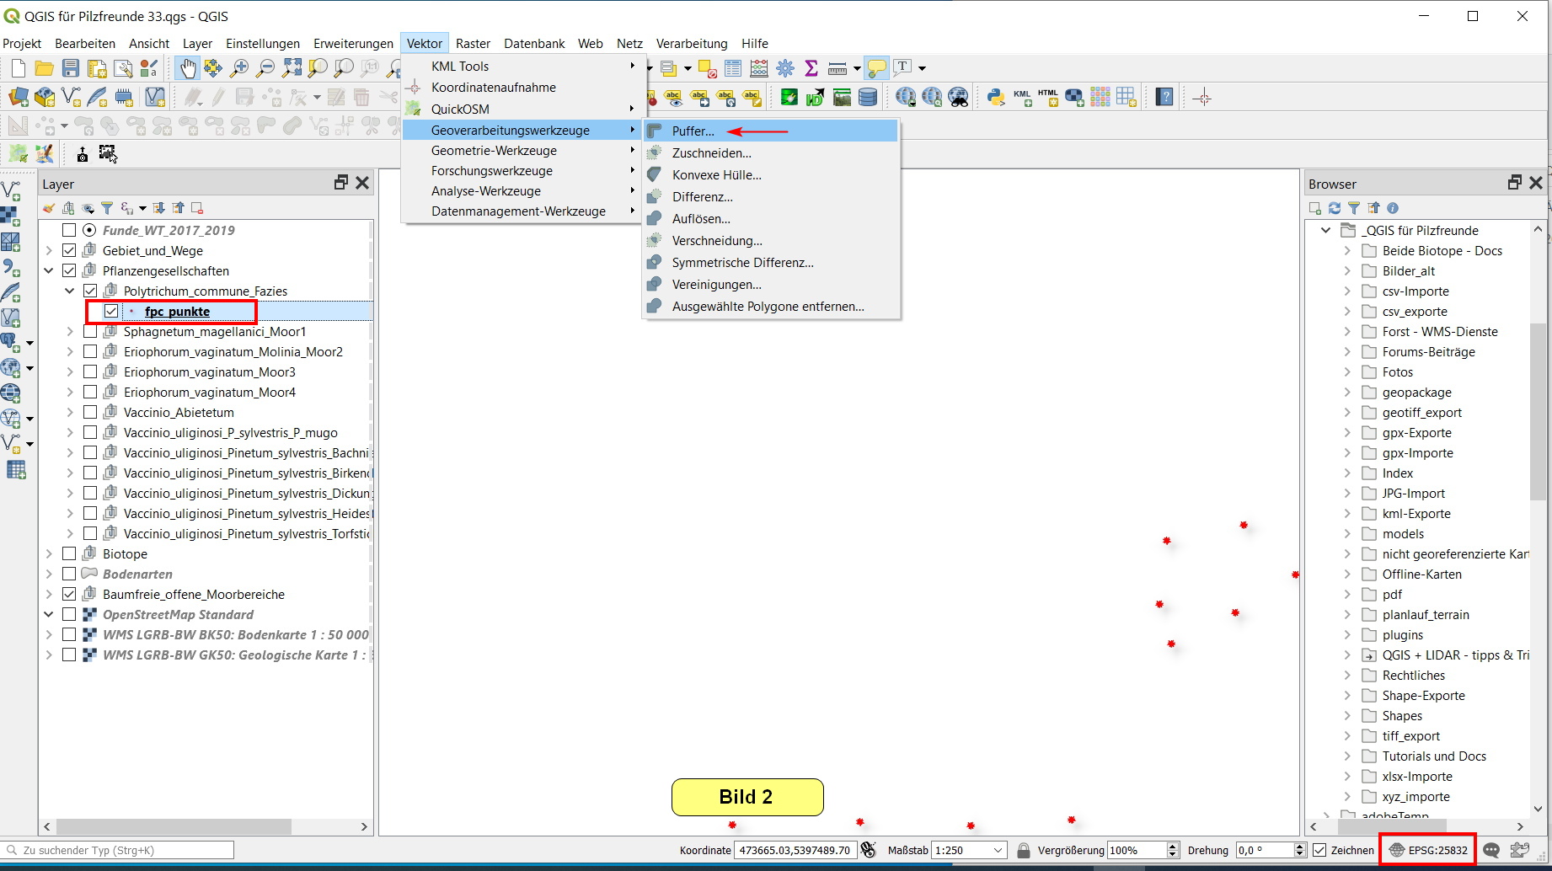Click the purple Sigma statistics icon
Viewport: 1552px width, 871px height.
(x=811, y=68)
